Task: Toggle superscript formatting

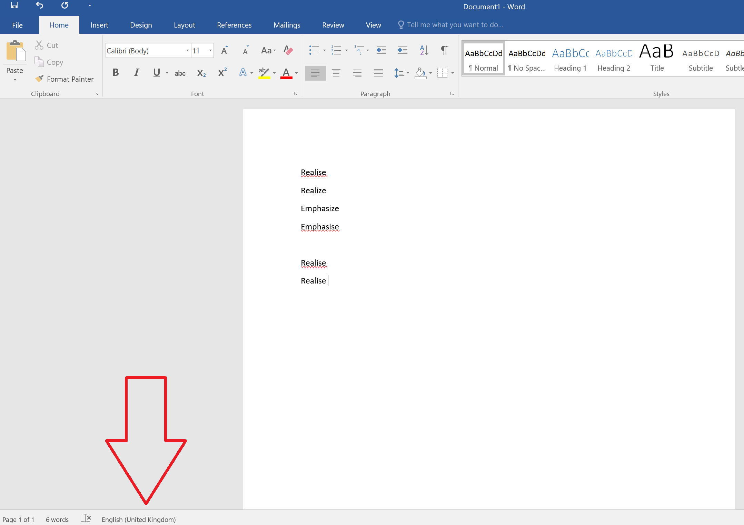Action: pyautogui.click(x=222, y=72)
